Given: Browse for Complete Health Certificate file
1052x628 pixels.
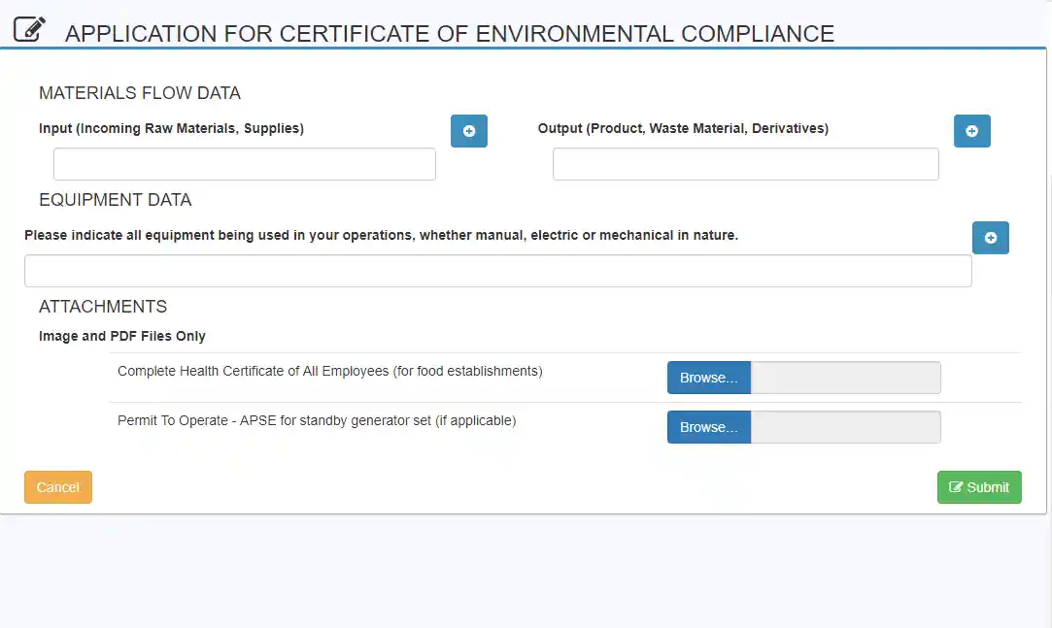Looking at the screenshot, I should 709,378.
